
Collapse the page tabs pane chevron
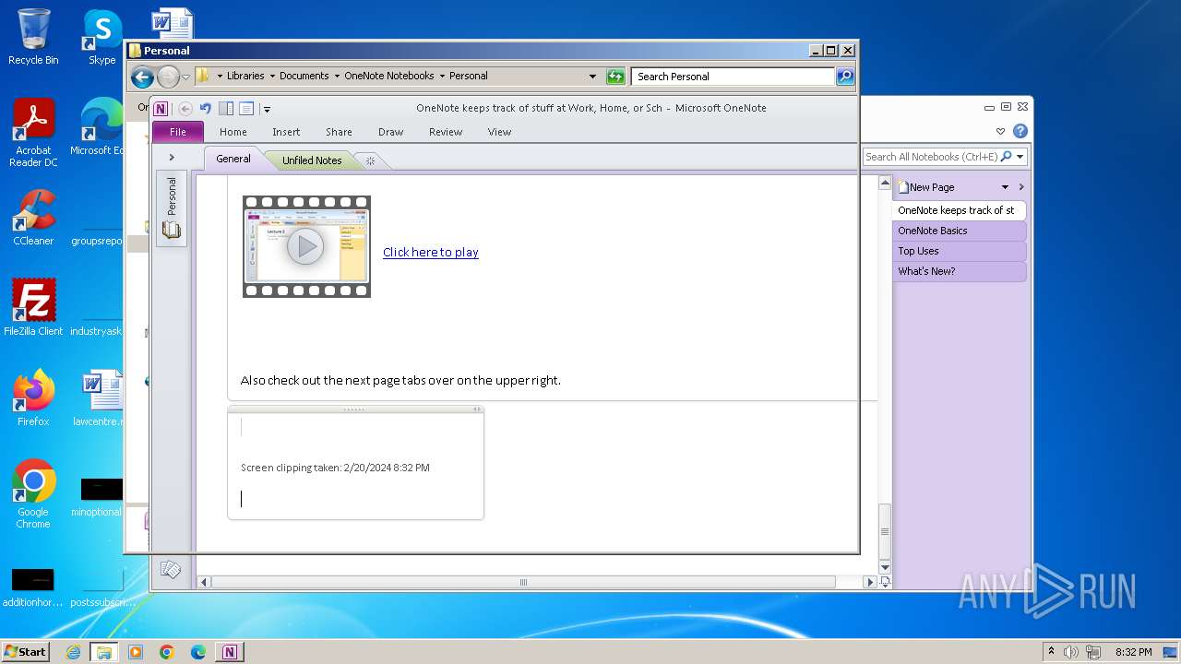point(1020,187)
